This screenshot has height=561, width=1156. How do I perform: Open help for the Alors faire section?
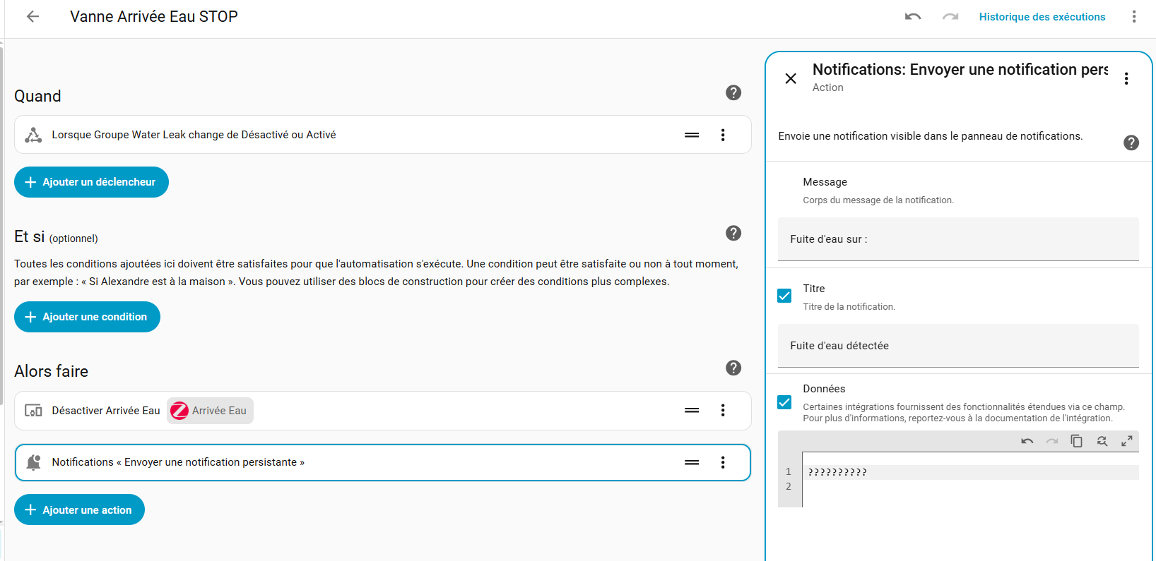(733, 368)
